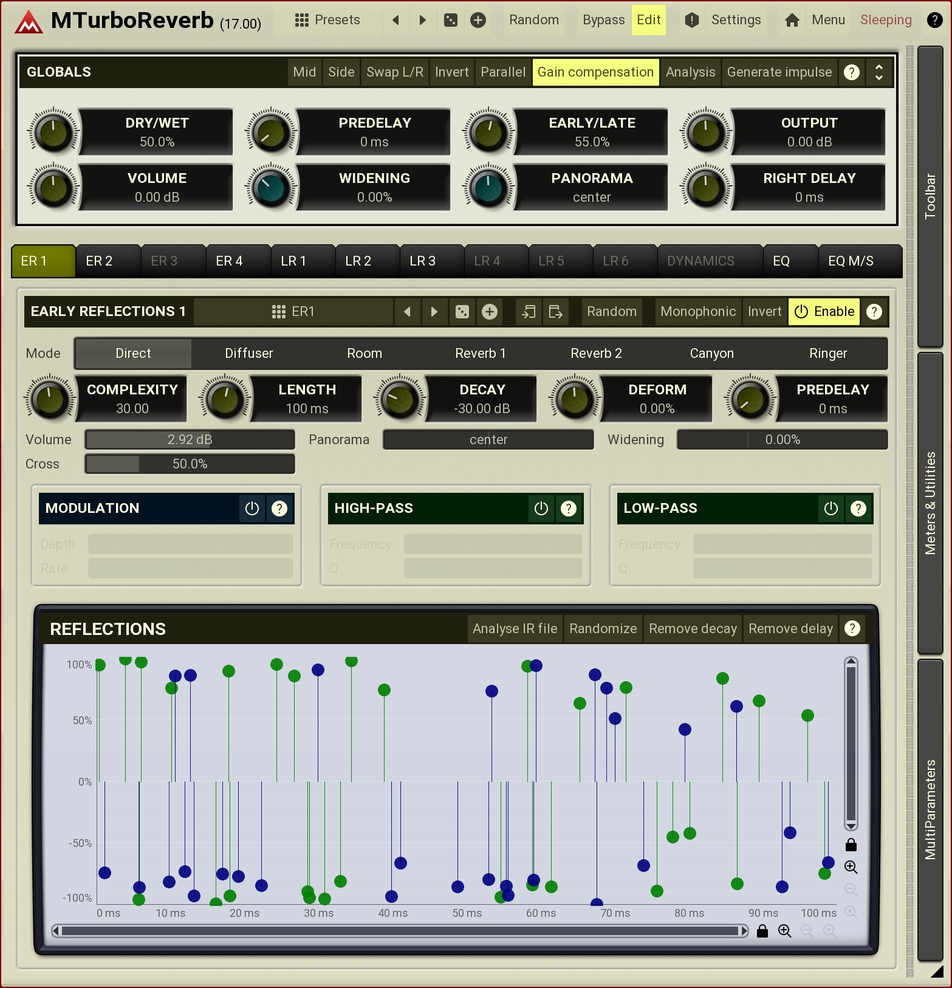Open the ER1 preset selector
The width and height of the screenshot is (952, 988).
click(293, 312)
